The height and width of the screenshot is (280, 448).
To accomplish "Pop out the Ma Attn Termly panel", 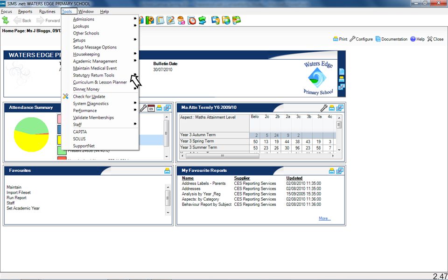I will click(340, 108).
